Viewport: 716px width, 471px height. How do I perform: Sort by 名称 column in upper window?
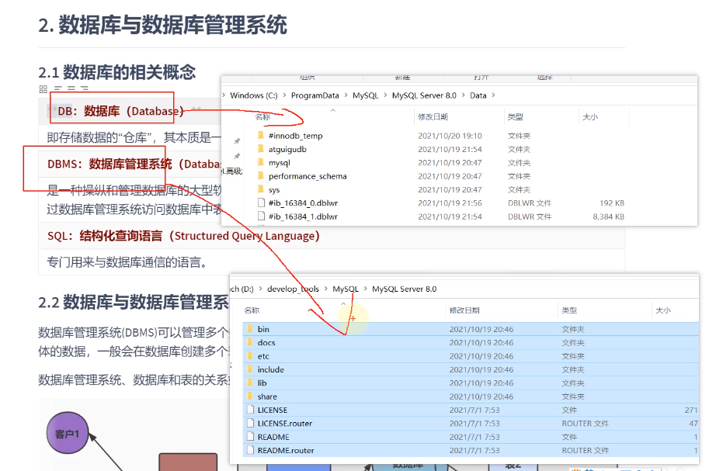[262, 117]
